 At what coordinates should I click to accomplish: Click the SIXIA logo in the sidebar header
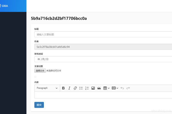[4, 6]
